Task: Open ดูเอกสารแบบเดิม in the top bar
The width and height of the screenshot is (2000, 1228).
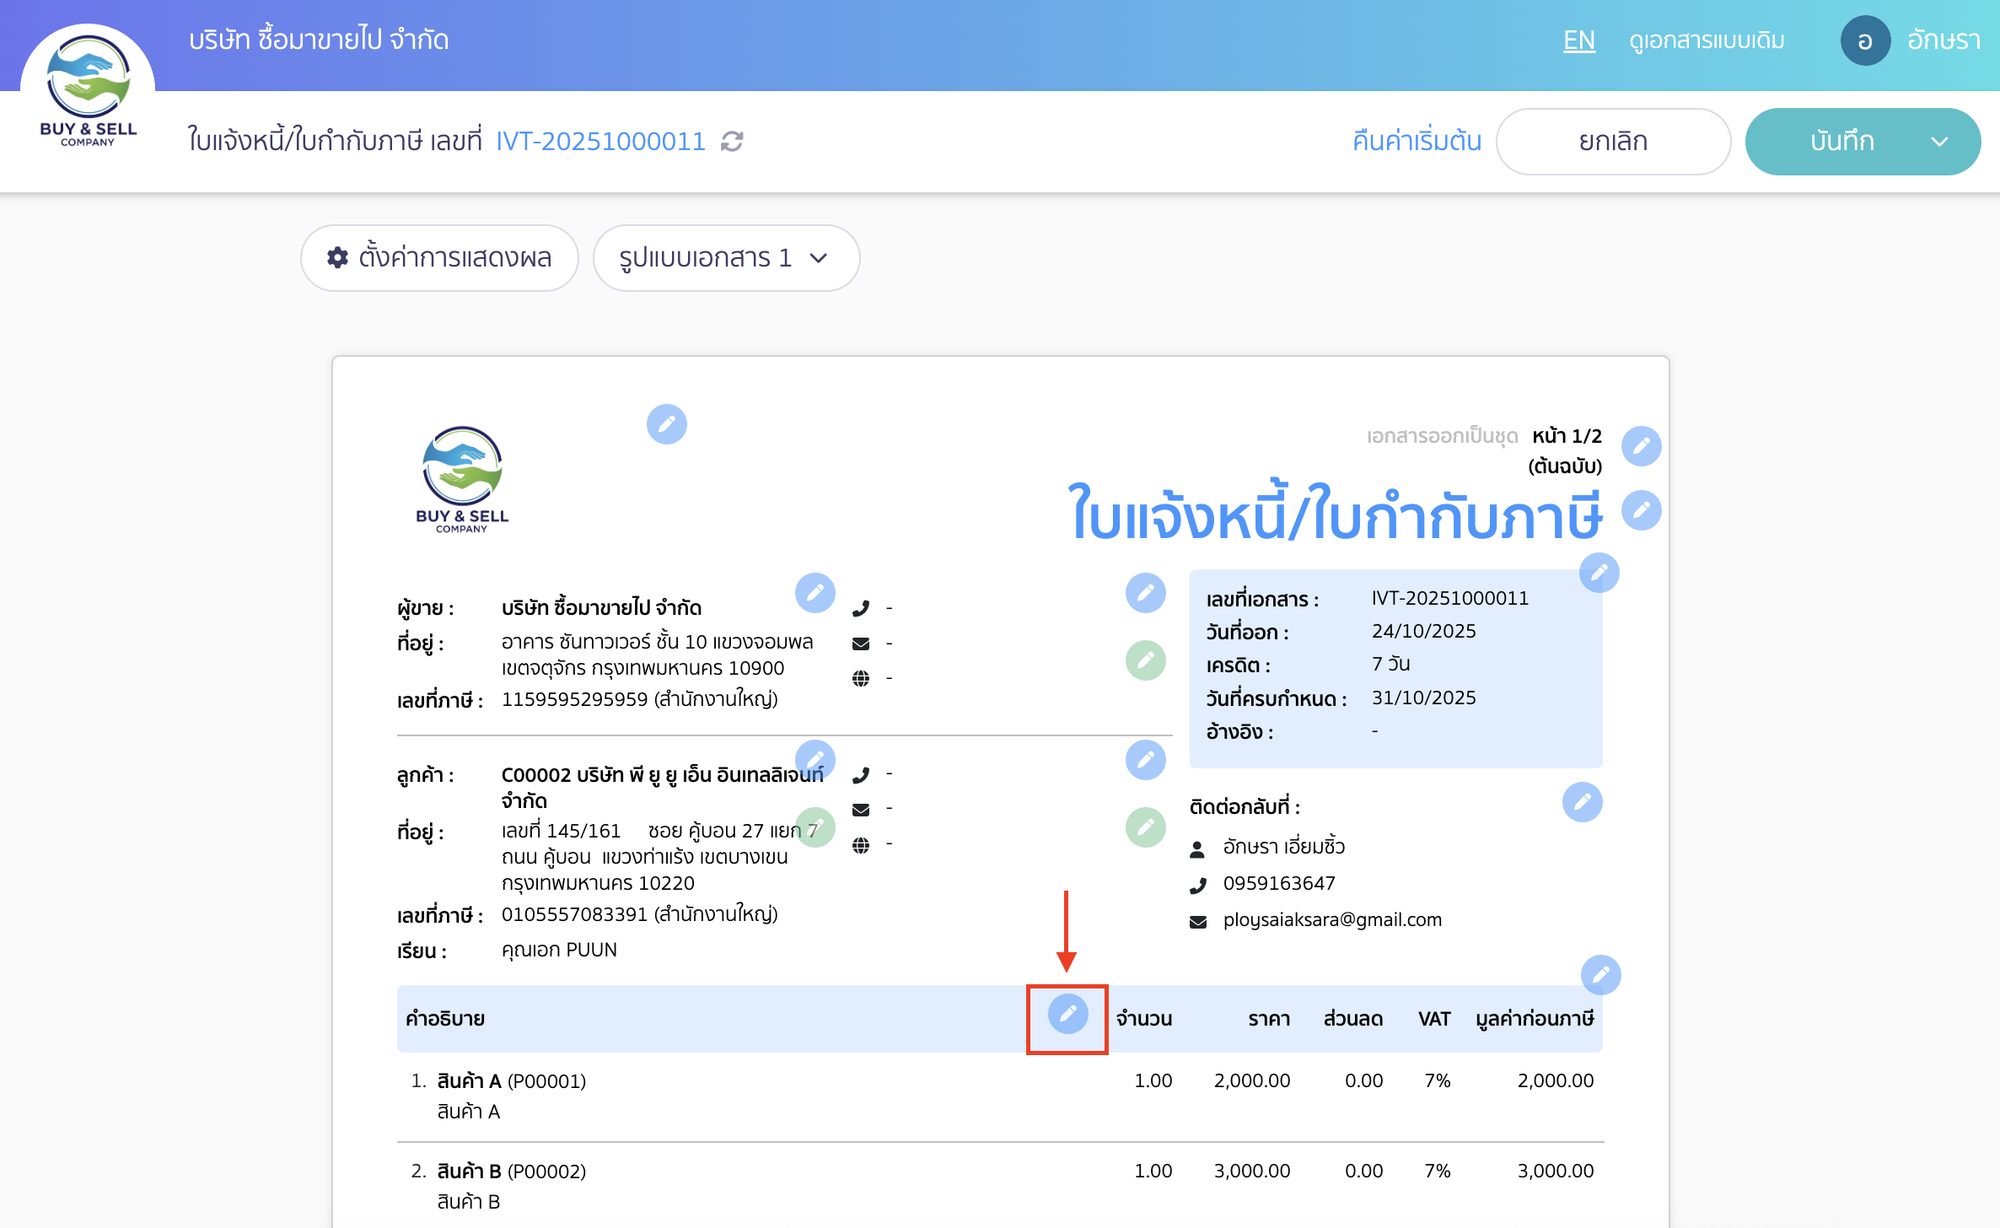Action: [x=1707, y=40]
